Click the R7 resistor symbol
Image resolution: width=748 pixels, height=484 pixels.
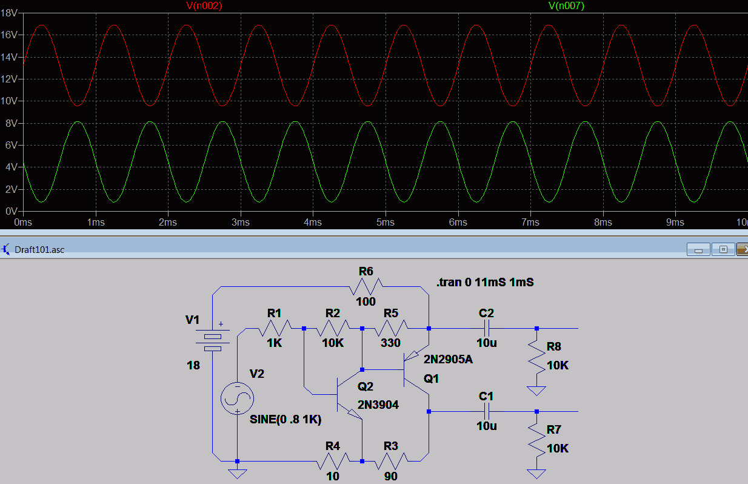tap(536, 439)
